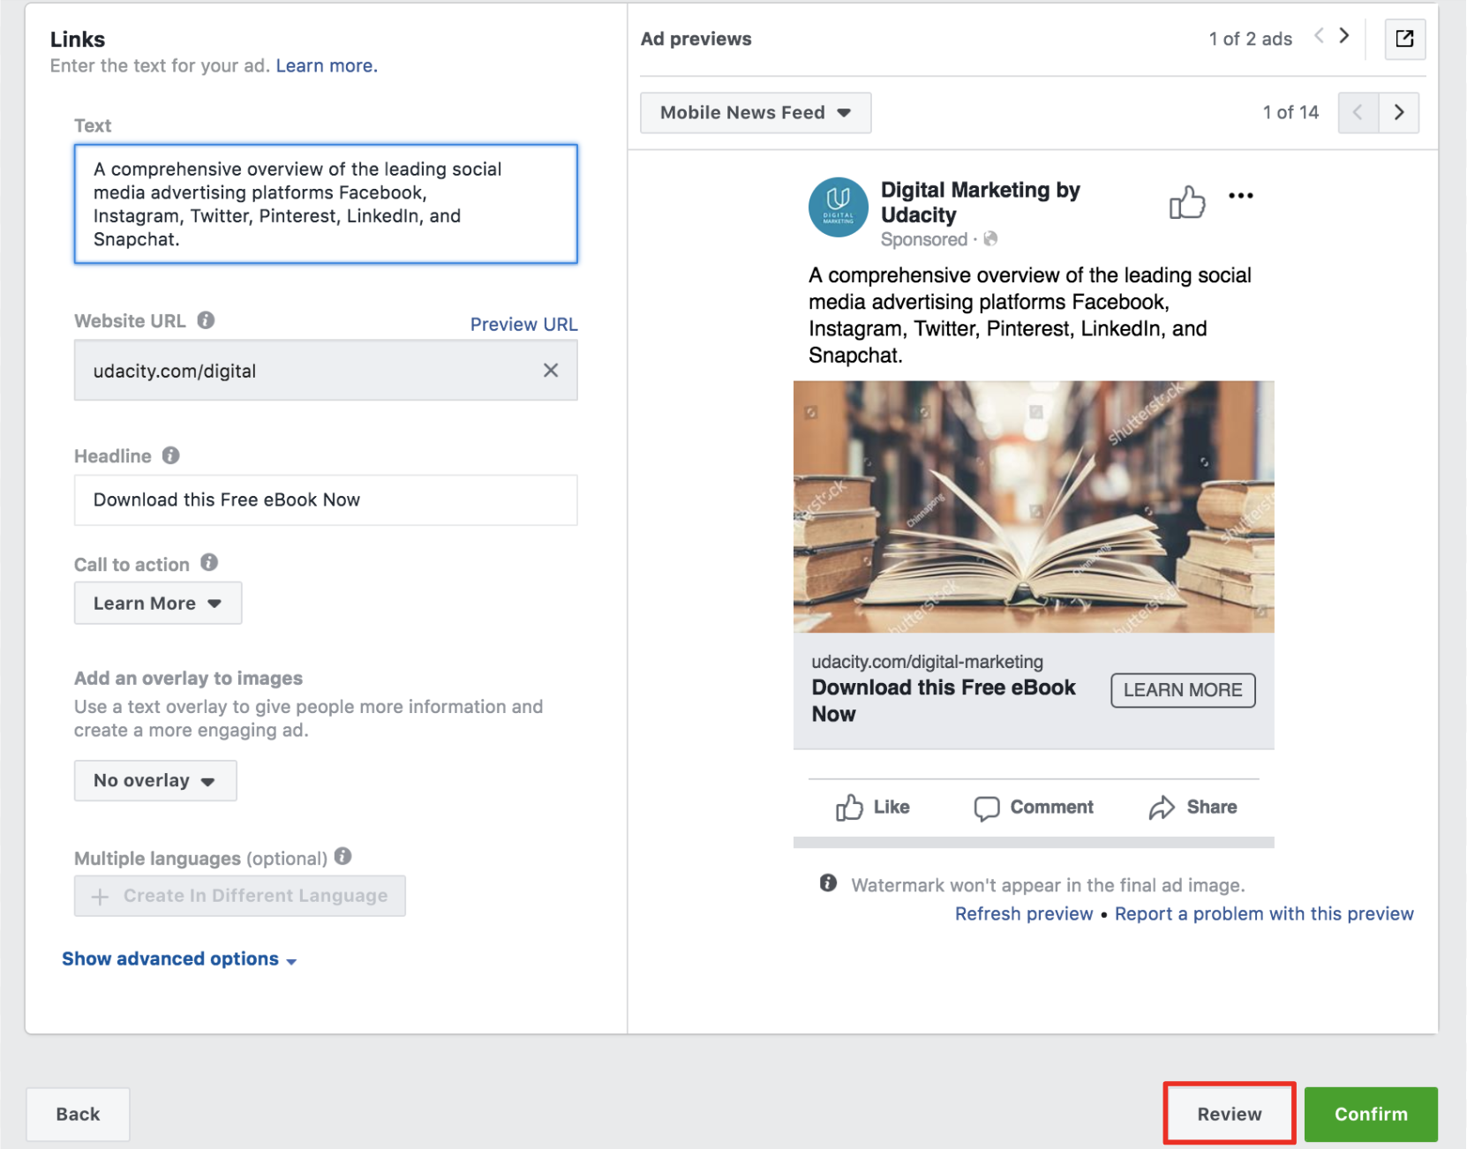Click the Multiple languages info icon
This screenshot has width=1467, height=1149.
click(343, 856)
